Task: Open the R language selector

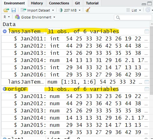Action: pyautogui.click(x=7, y=17)
